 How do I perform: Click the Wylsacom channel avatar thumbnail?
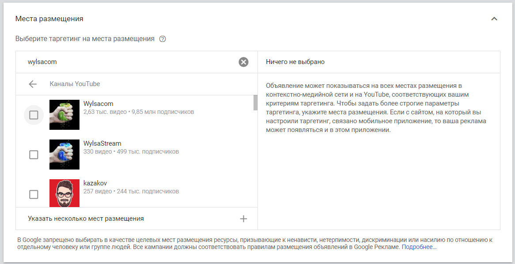(64, 115)
